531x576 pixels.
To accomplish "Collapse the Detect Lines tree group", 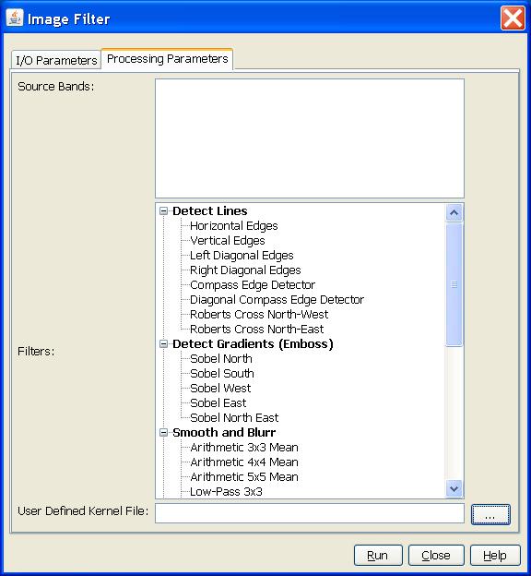I will point(163,210).
